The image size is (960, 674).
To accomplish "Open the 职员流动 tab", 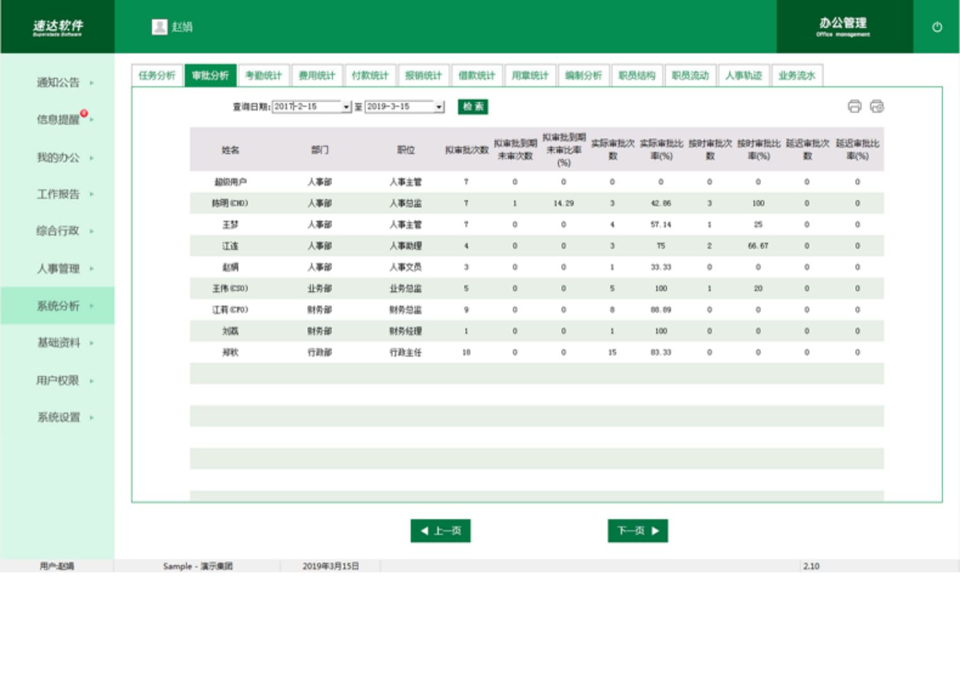I will pos(690,75).
